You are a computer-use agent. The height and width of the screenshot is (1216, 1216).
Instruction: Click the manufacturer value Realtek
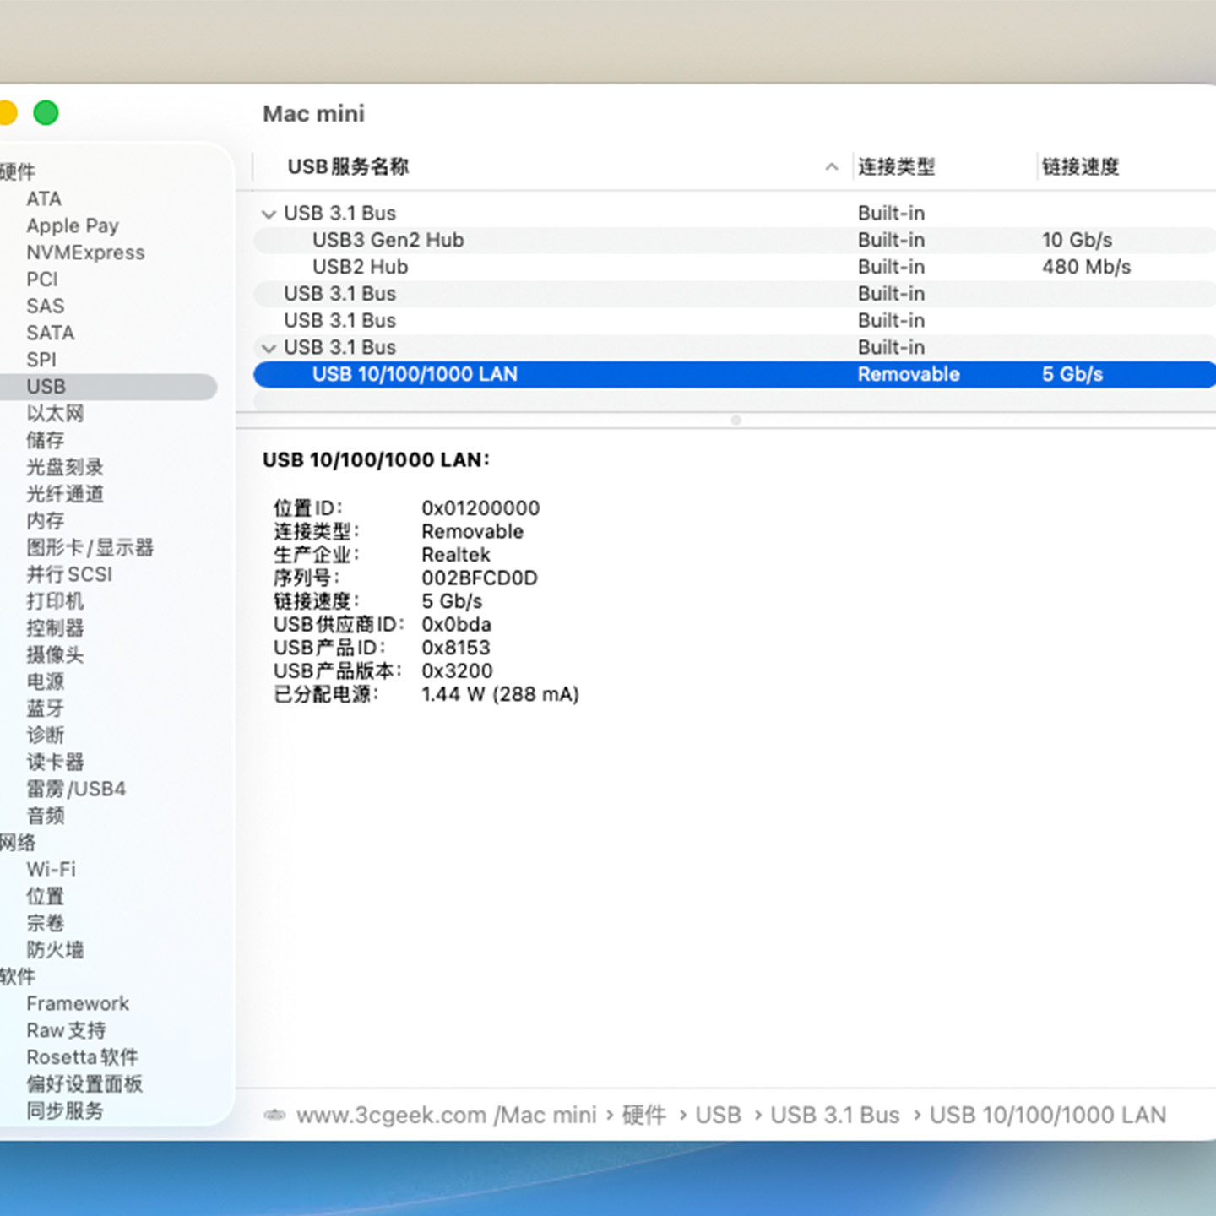(x=456, y=555)
